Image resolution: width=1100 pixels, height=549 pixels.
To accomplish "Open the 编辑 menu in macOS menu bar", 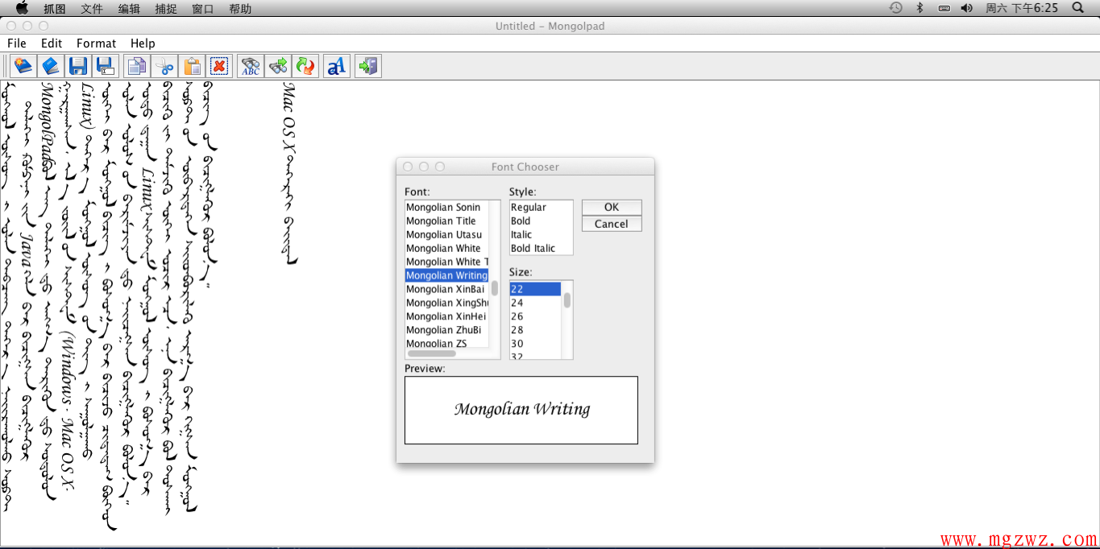I will click(129, 9).
